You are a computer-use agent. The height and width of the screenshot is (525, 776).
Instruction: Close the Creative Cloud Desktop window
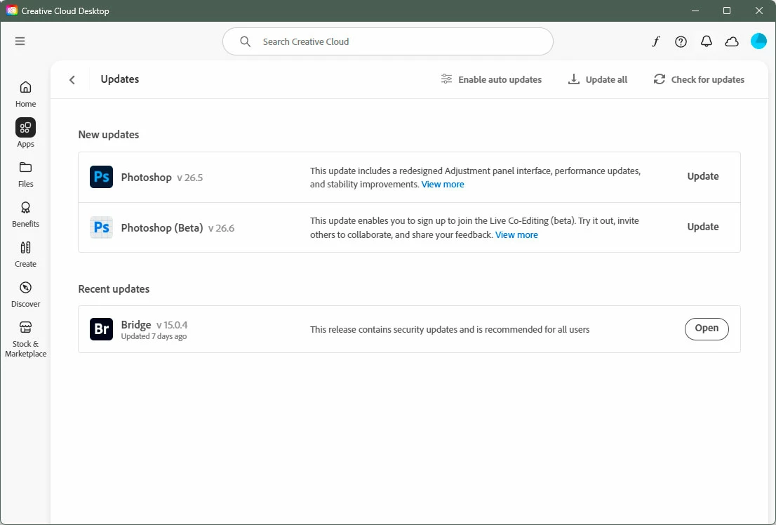pos(758,11)
